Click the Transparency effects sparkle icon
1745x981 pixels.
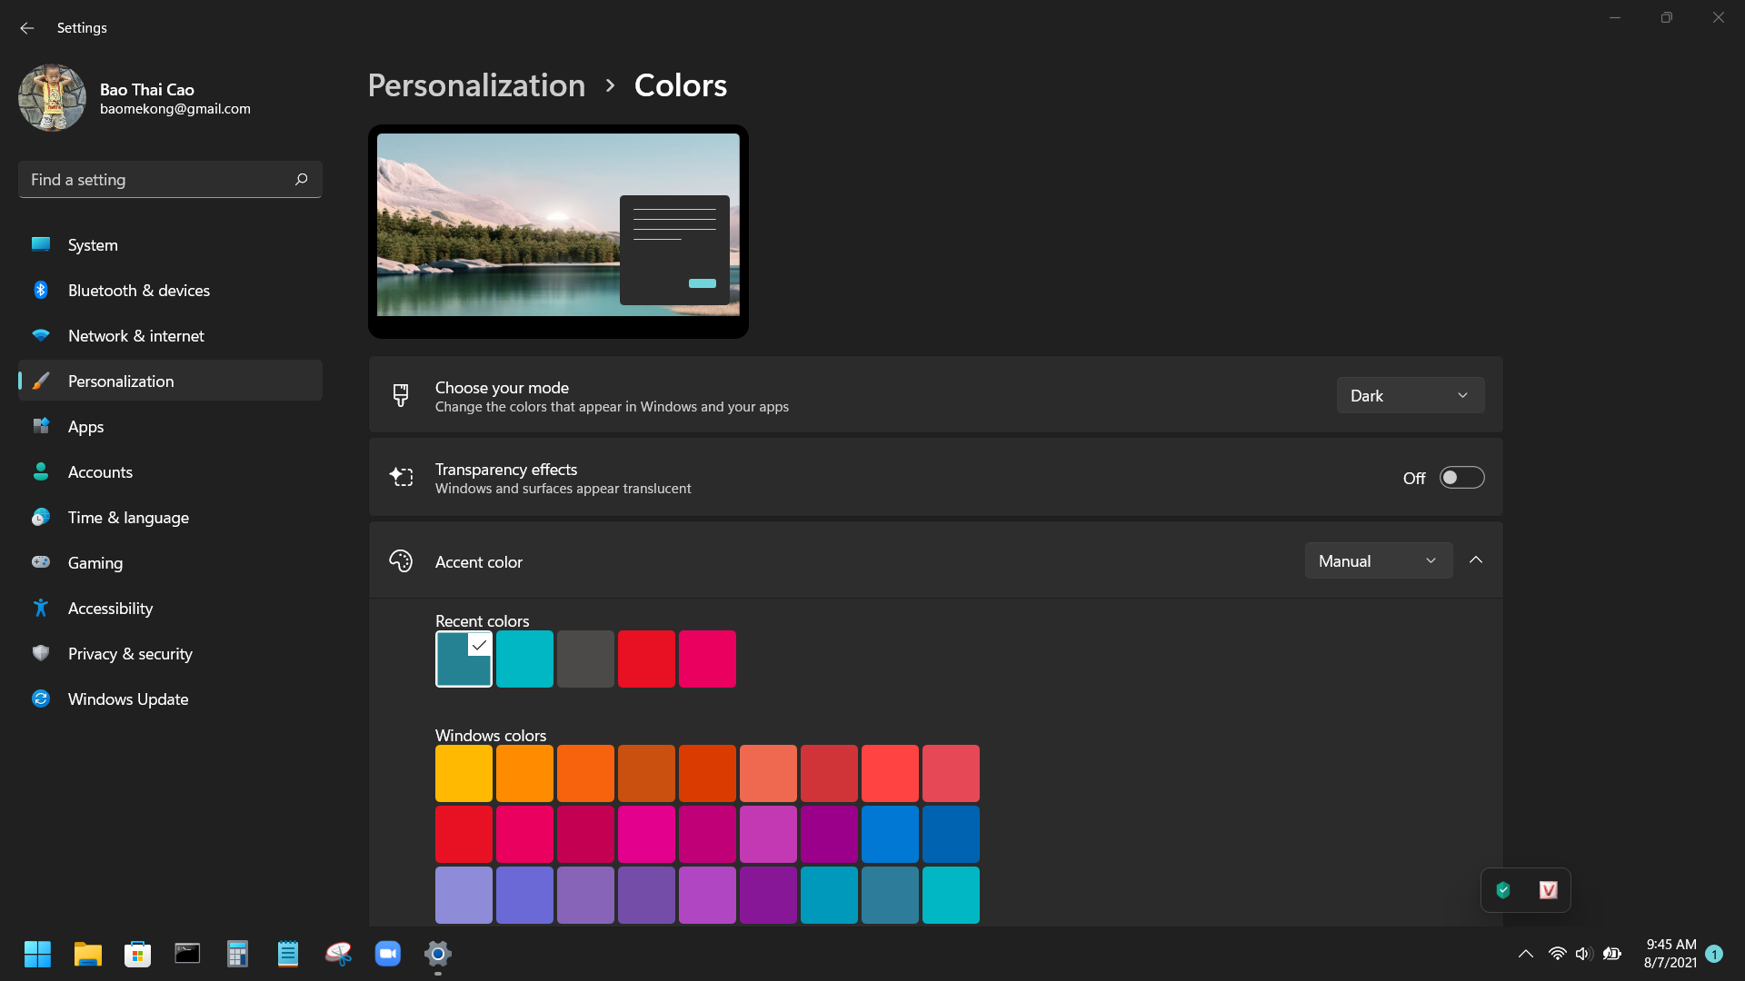pos(401,477)
